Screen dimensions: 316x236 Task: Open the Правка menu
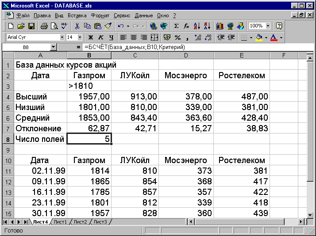(42, 15)
